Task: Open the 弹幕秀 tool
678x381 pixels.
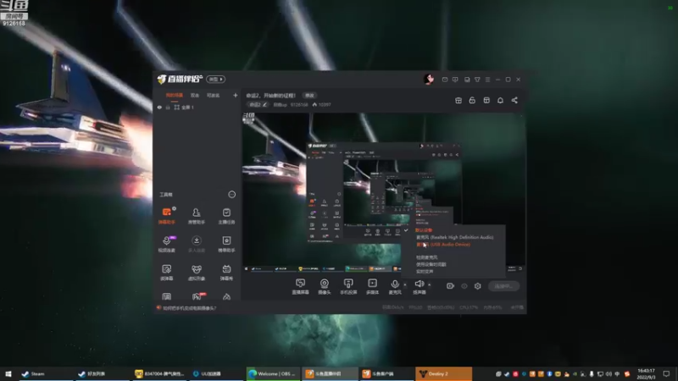Action: point(226,272)
